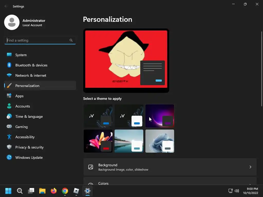
Task: Open the Windows Start button
Action: pyautogui.click(x=8, y=191)
